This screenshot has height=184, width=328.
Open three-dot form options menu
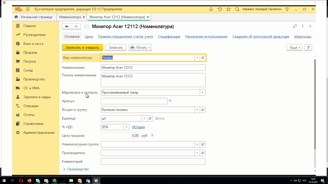tap(302, 26)
